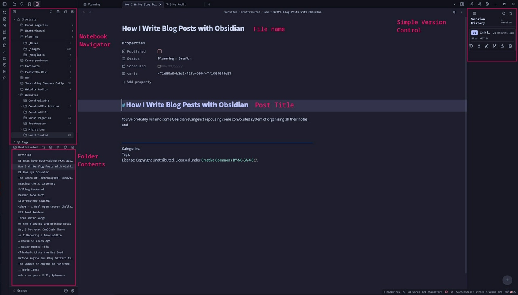Collapse the Websites folder
This screenshot has height=295, width=518.
click(18, 95)
